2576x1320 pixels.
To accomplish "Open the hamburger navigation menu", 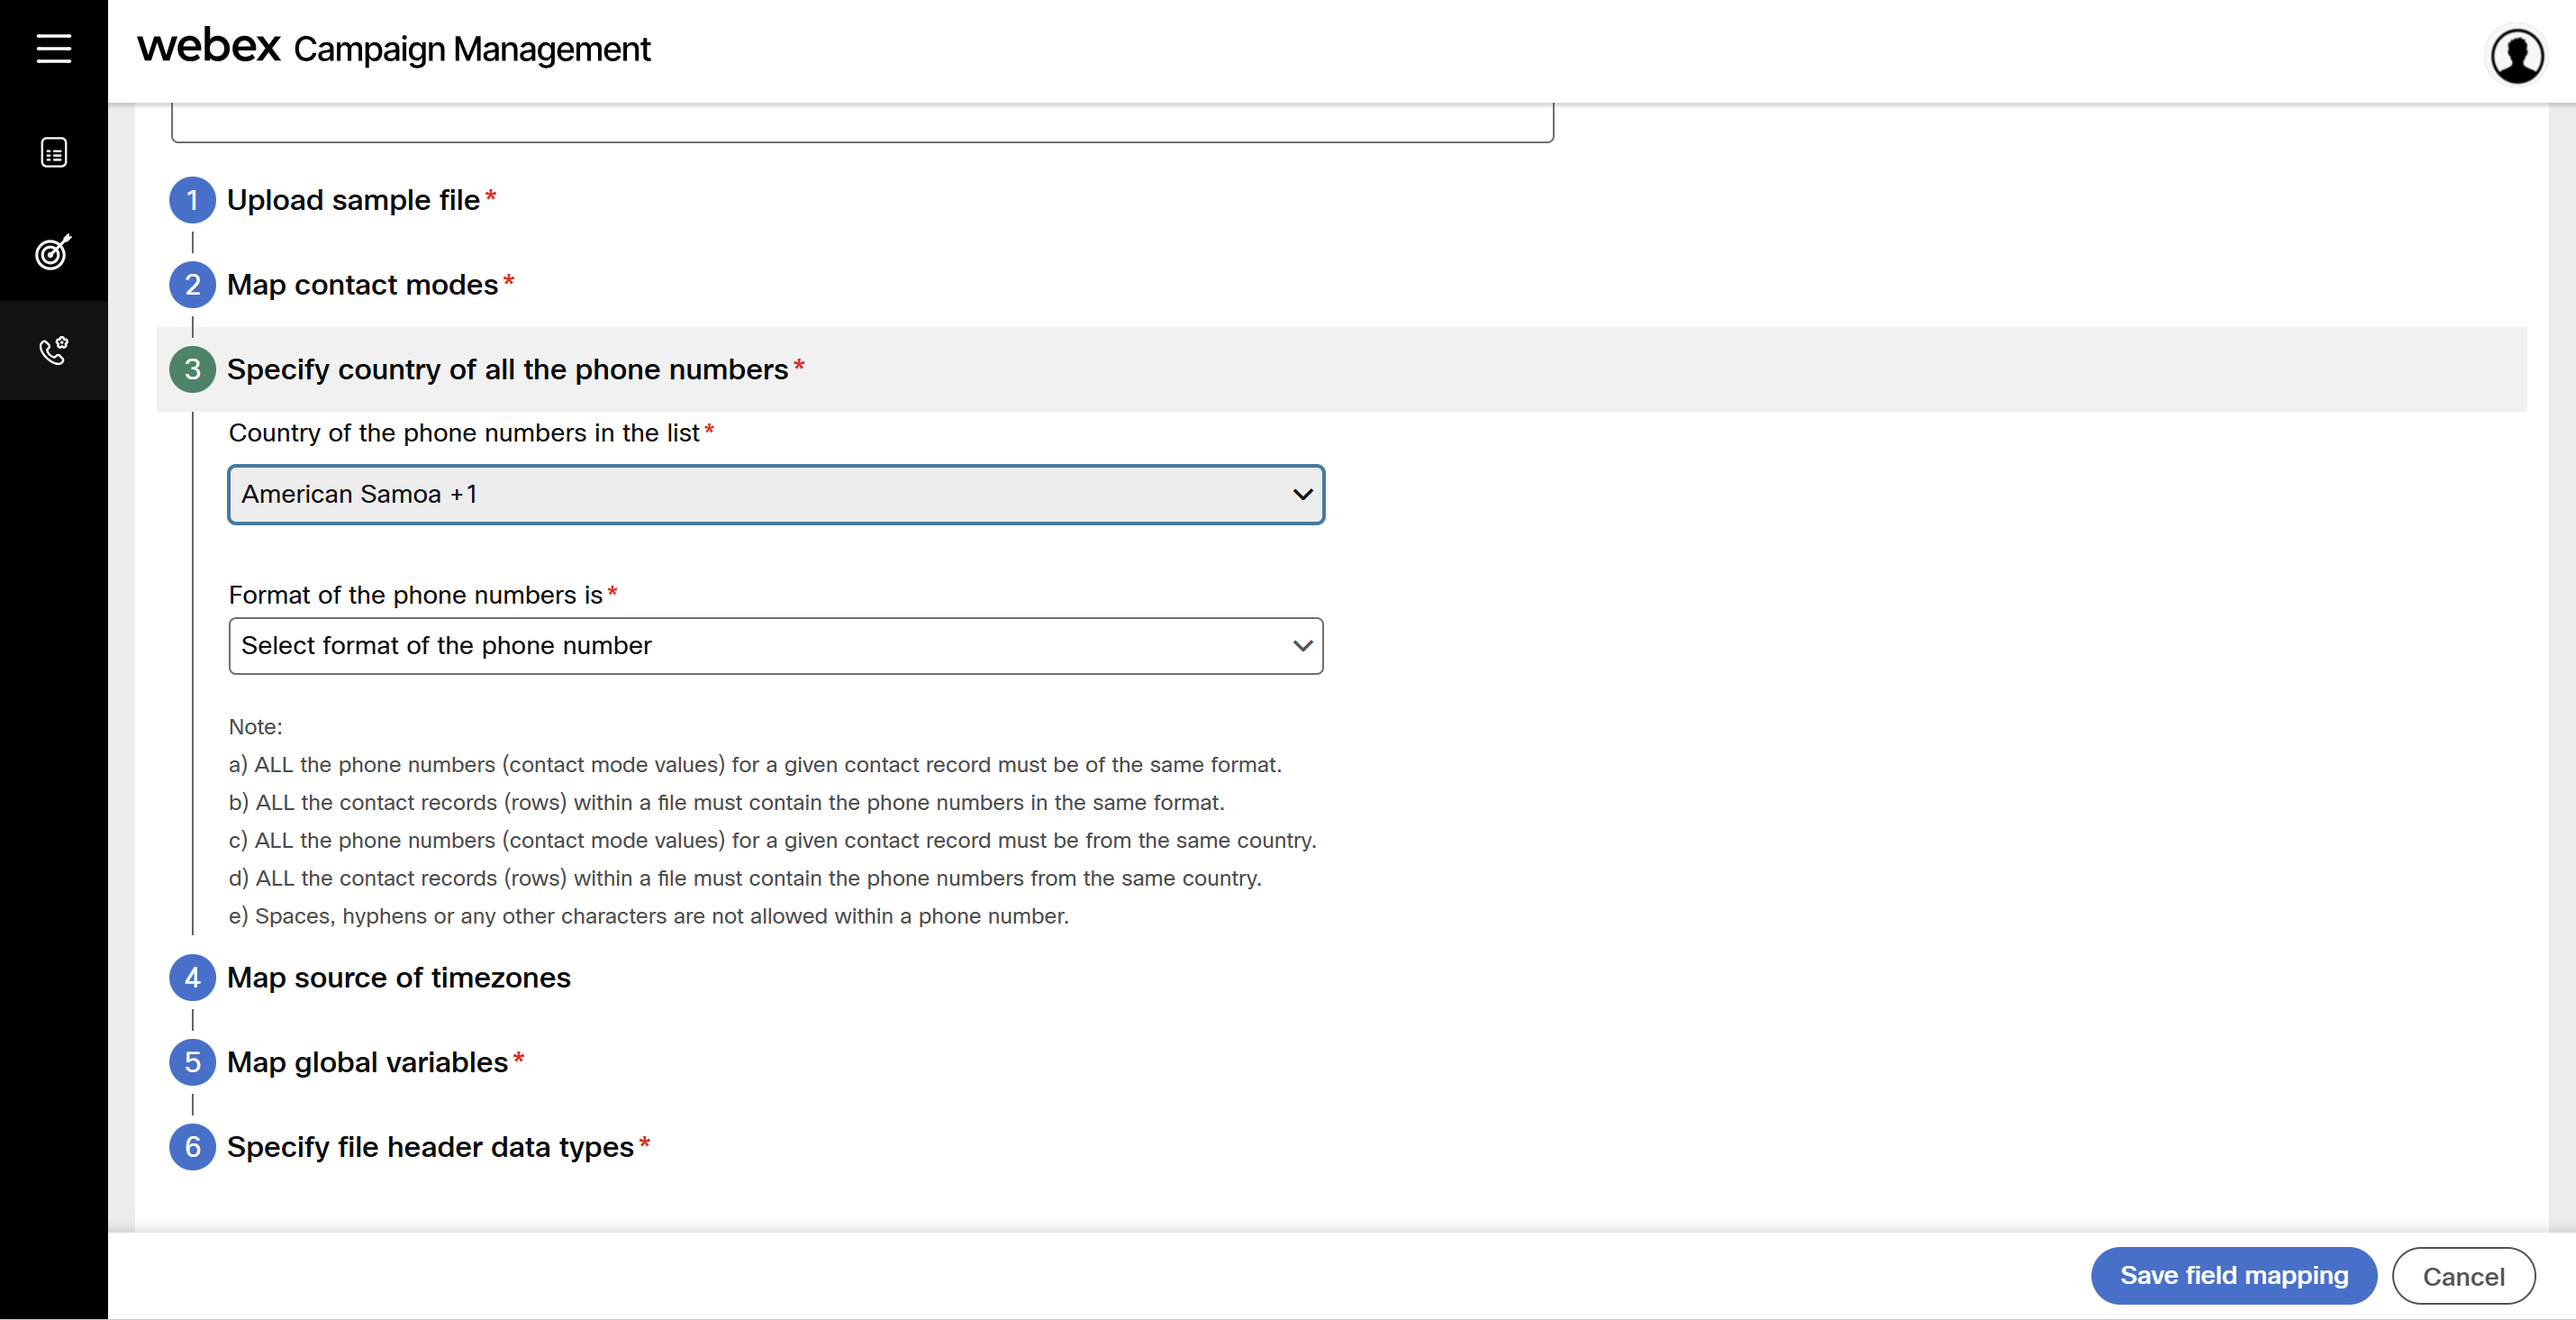I will (x=54, y=48).
